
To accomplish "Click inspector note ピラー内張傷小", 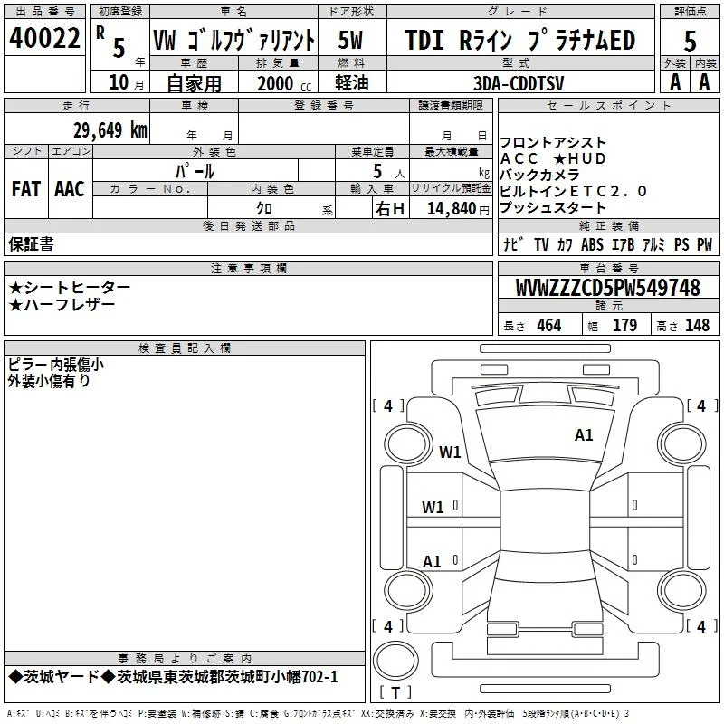I will coord(55,365).
